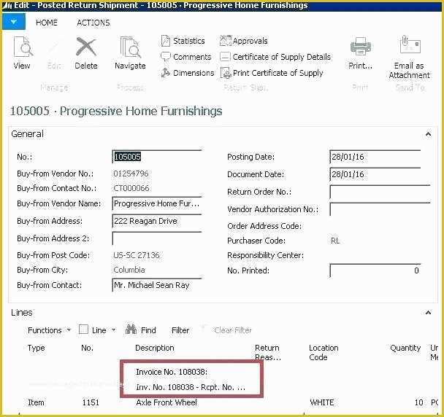Open the Functions dropdown in Lines
Image resolution: width=444 pixels, height=417 pixels.
[49, 330]
